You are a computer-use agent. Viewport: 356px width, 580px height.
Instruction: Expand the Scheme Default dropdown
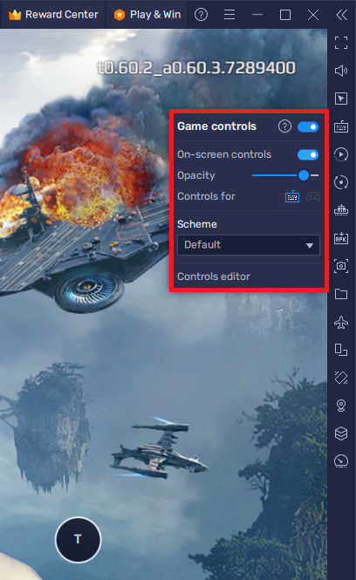pos(249,245)
